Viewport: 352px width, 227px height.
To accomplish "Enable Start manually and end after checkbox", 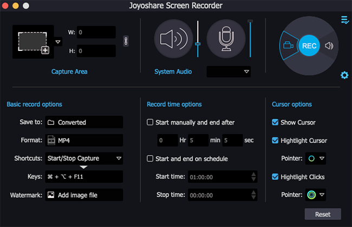I will coord(150,122).
